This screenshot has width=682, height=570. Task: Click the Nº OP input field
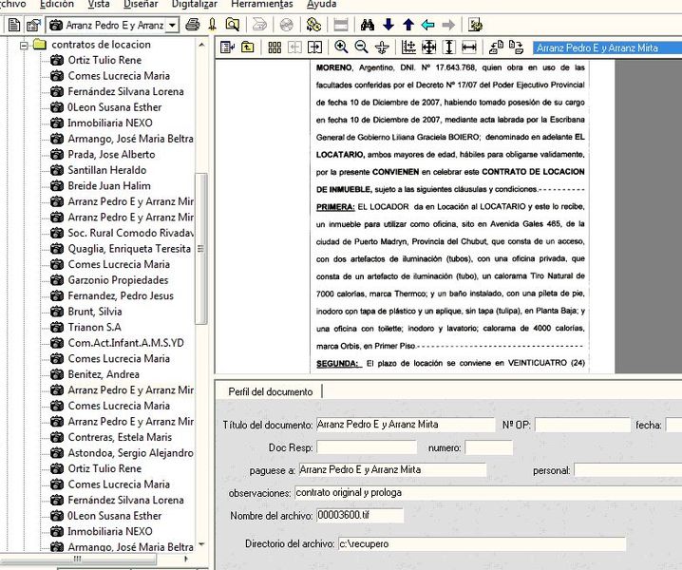[582, 425]
